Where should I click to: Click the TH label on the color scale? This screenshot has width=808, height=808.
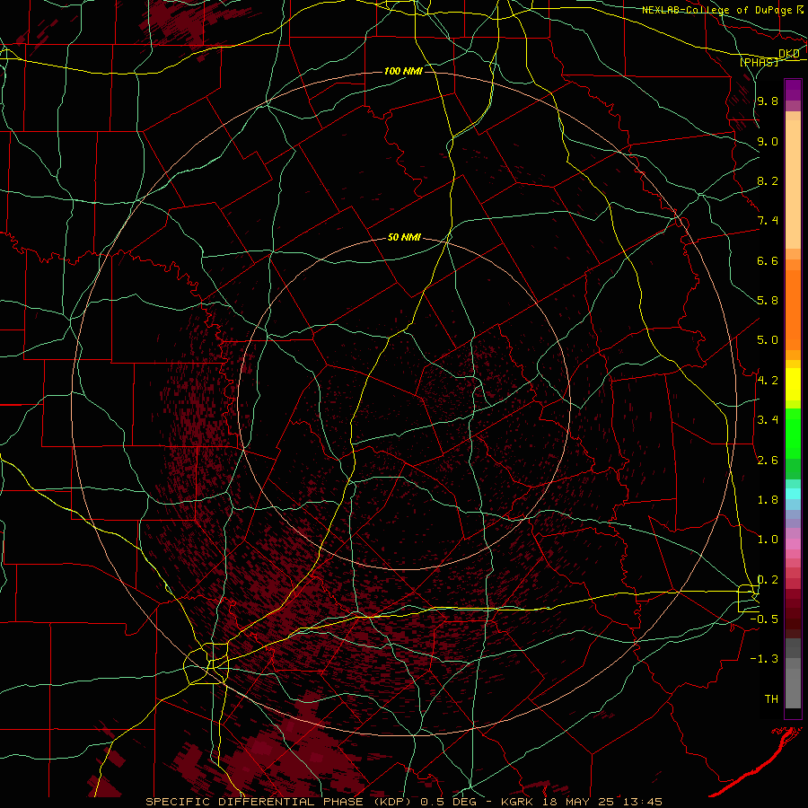pyautogui.click(x=771, y=699)
